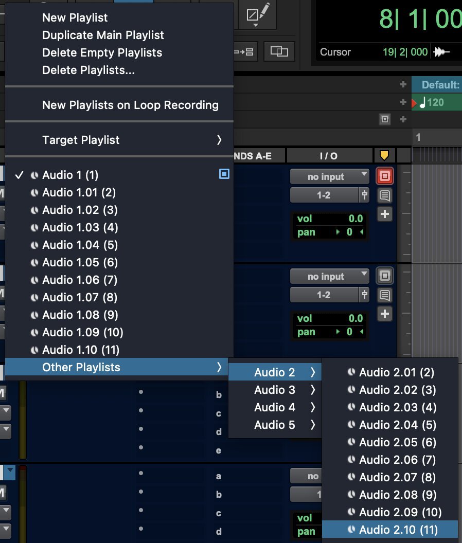462x543 pixels.
Task: Select playlist Audio 2.01 (2)
Action: 390,372
